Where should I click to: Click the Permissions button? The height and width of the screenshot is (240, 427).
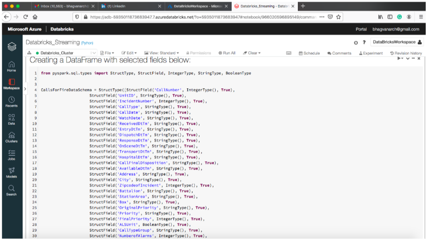[199, 53]
